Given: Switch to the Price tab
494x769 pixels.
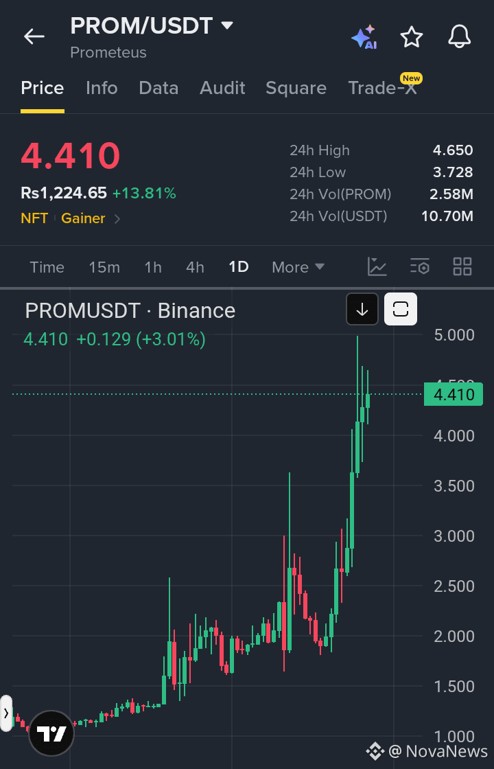Looking at the screenshot, I should click(x=42, y=89).
